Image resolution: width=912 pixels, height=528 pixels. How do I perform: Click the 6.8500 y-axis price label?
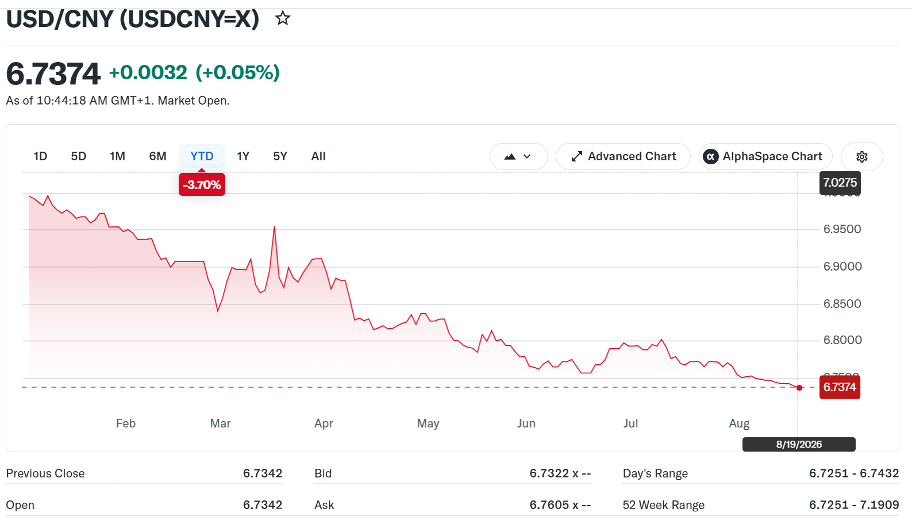point(842,304)
